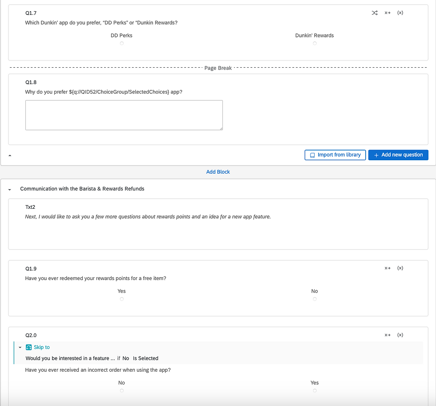Screen dimensions: 436x406
Task: Select the DD Perks radio option
Action: pos(121,44)
